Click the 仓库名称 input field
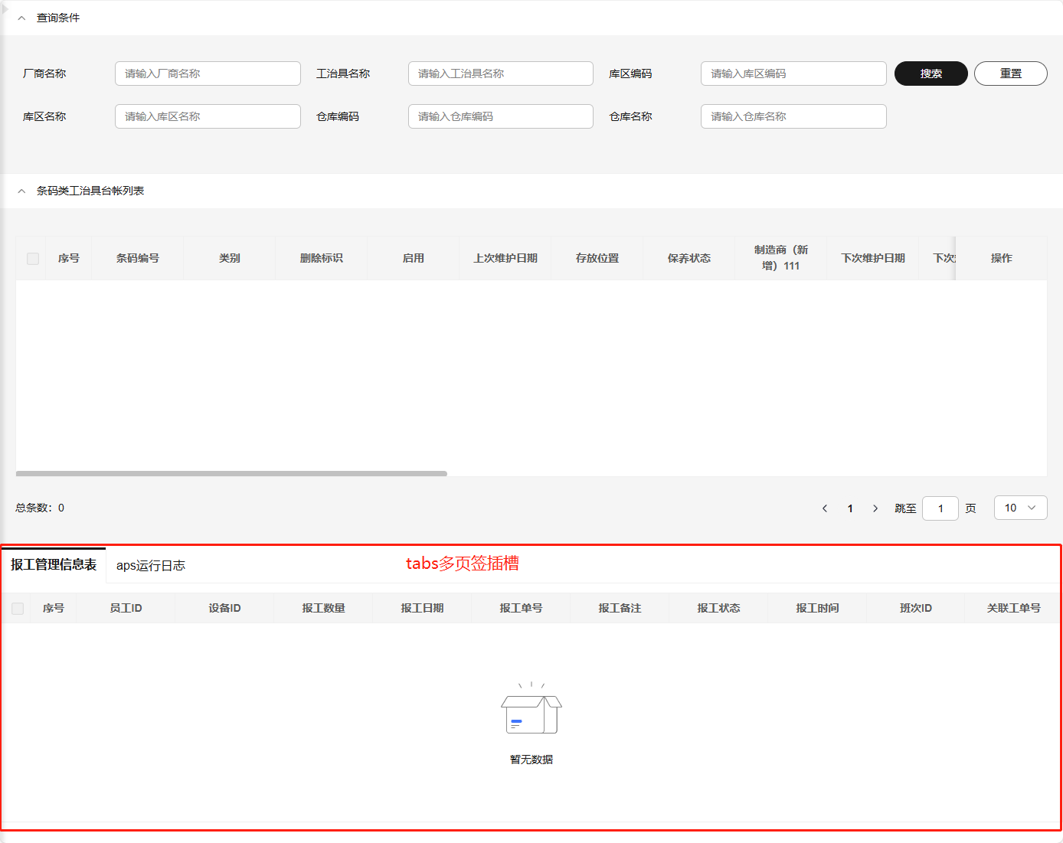 click(x=793, y=116)
